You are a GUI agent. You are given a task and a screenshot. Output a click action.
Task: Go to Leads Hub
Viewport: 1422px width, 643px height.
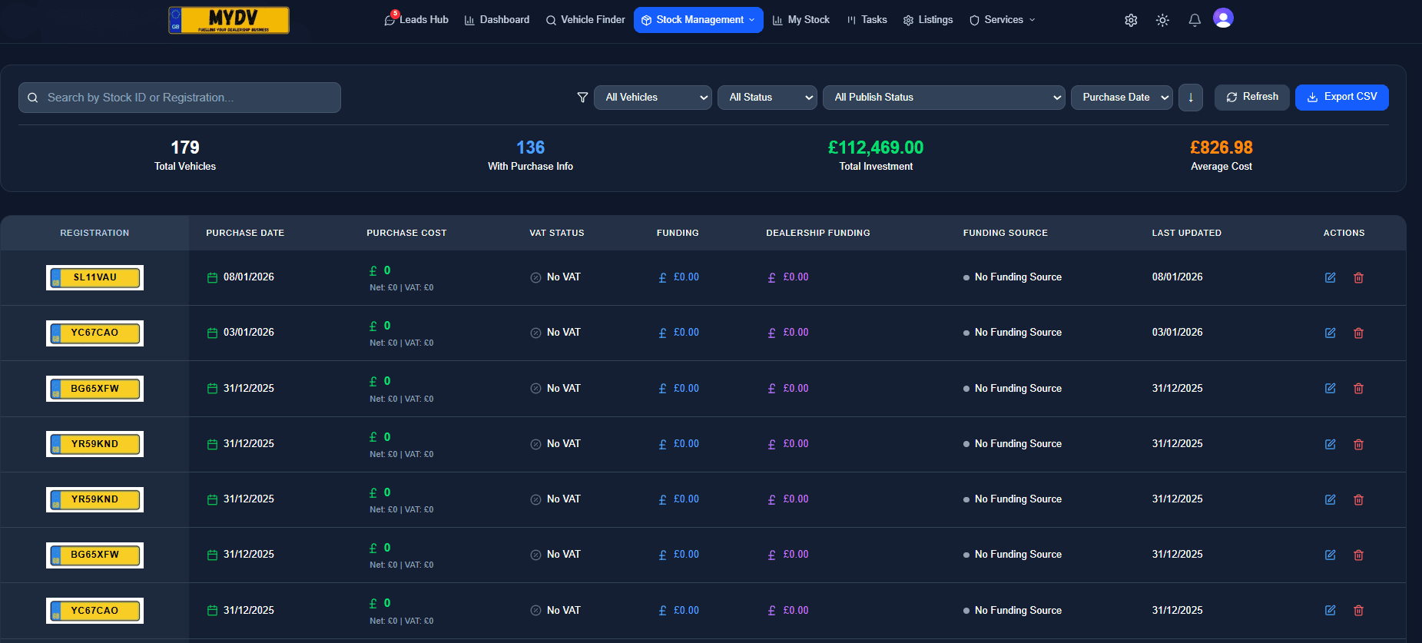pyautogui.click(x=416, y=20)
